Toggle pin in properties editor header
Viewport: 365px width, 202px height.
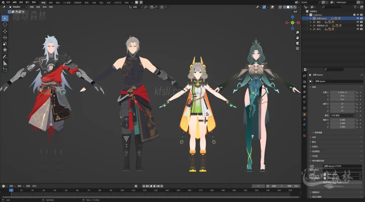[361, 75]
